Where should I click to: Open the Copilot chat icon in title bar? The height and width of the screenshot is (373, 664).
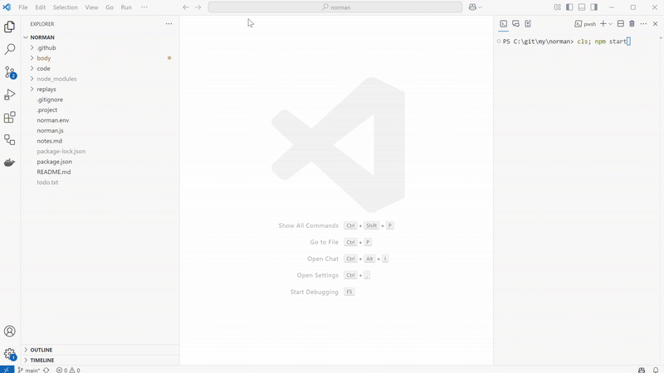472,7
